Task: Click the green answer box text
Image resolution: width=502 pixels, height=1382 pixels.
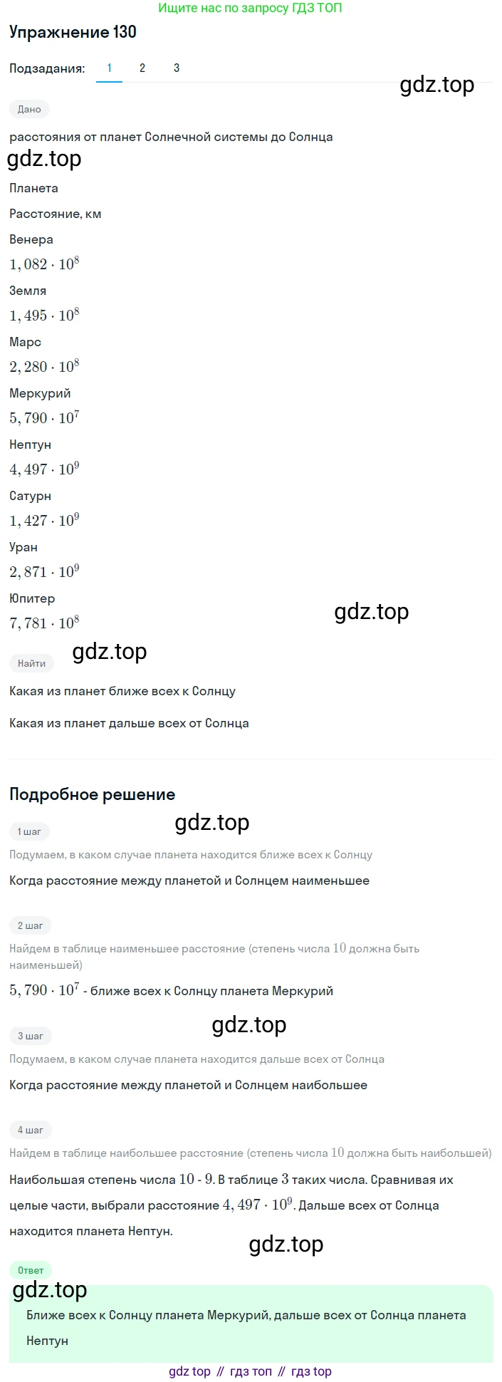Action: [246, 1328]
